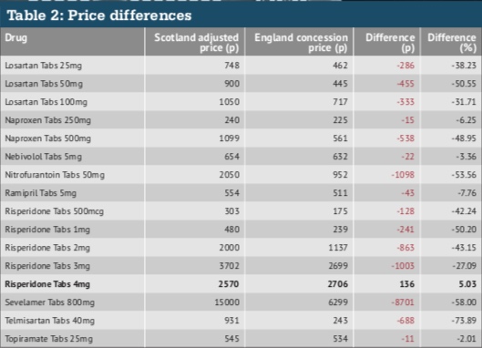The image size is (482, 348).
Task: Select the Difference (p) column header
Action: 390,43
